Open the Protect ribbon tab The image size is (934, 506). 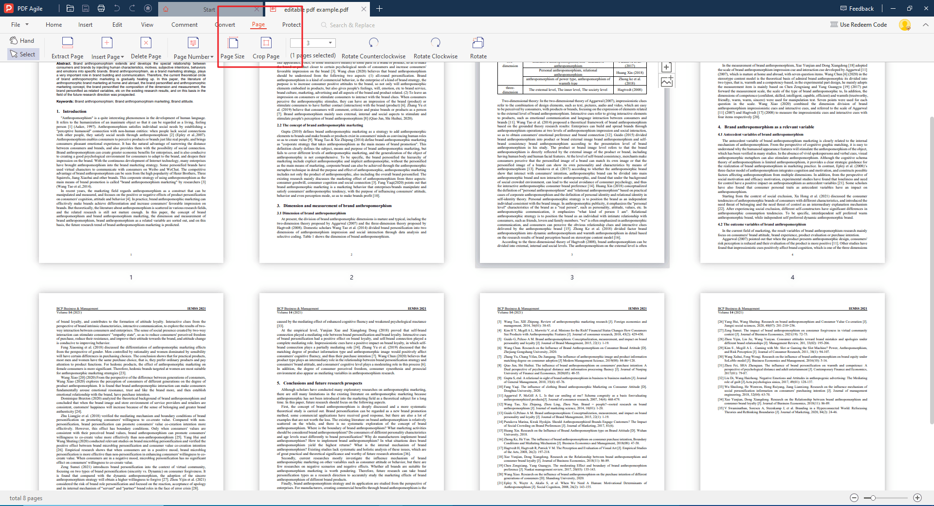(292, 25)
